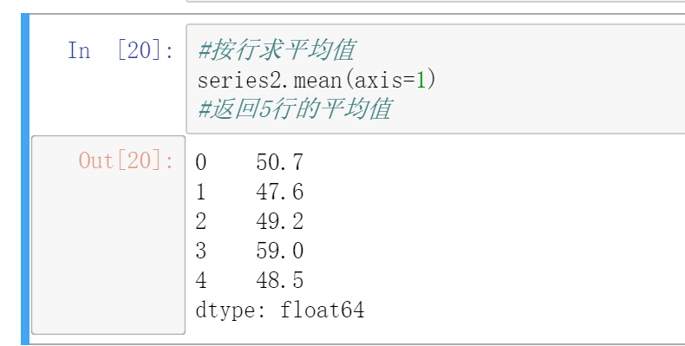
Task: Place cursor in the comment 按行求平均值
Action: 277,50
